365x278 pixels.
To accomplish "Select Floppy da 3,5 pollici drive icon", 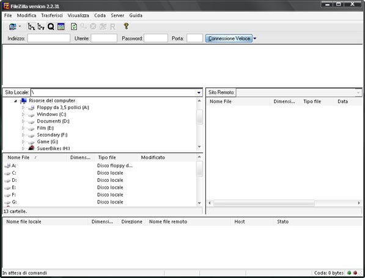I will click(x=31, y=108).
